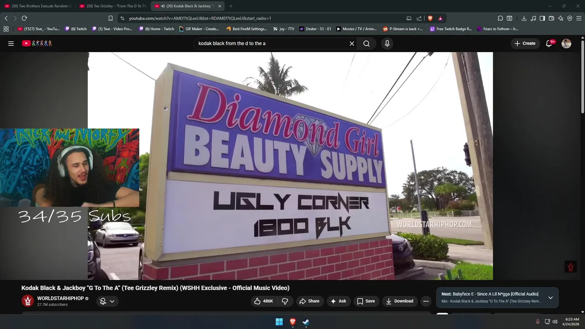Click the browser Back arrow
Screen dimensions: 585x329
pos(6,18)
